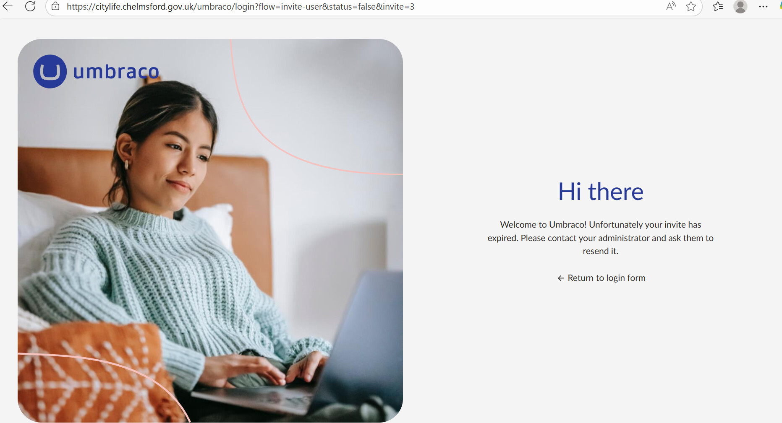Add this page to favorites with the star
Screen dimensions: 782x423
[x=691, y=6]
